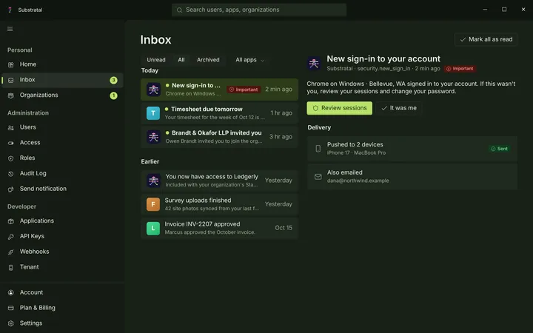Open Organizations in the sidebar
Image resolution: width=533 pixels, height=333 pixels.
pyautogui.click(x=62, y=95)
